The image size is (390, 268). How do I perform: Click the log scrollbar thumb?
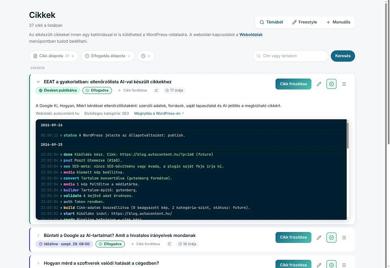coord(347,135)
